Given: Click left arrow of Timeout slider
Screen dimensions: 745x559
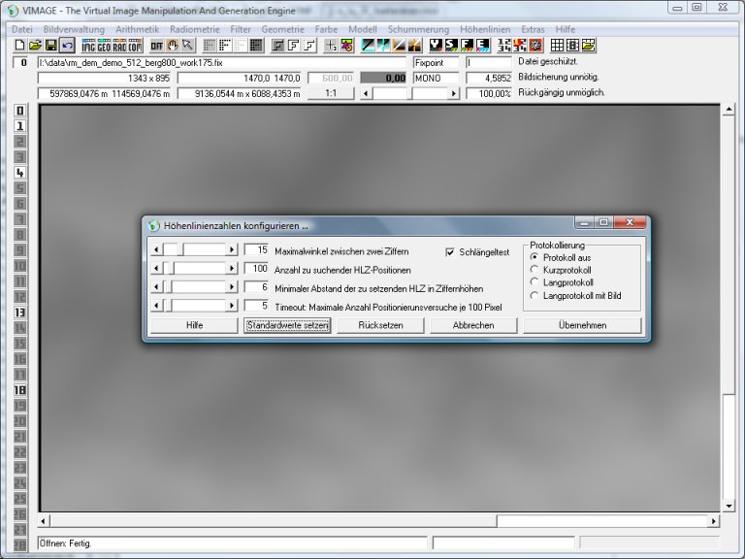Looking at the screenshot, I should [x=156, y=306].
